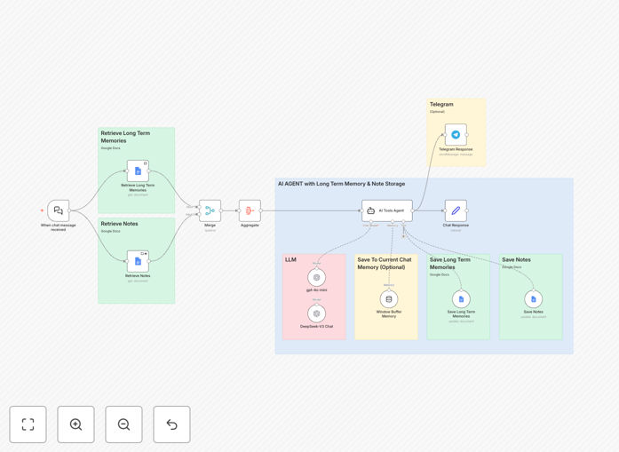Open the AI Tools Agent node
619x452 pixels.
point(387,210)
